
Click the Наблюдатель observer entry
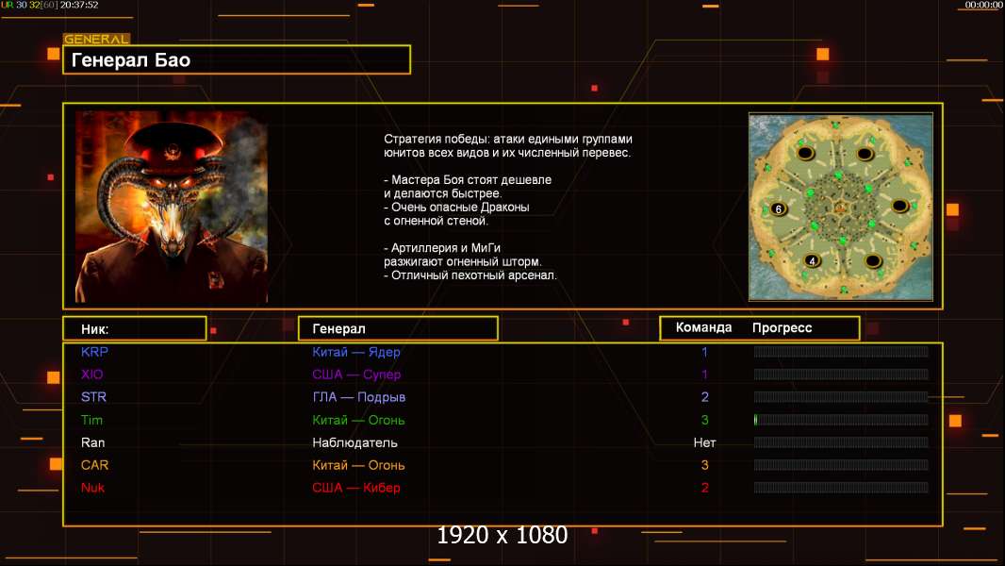(355, 442)
